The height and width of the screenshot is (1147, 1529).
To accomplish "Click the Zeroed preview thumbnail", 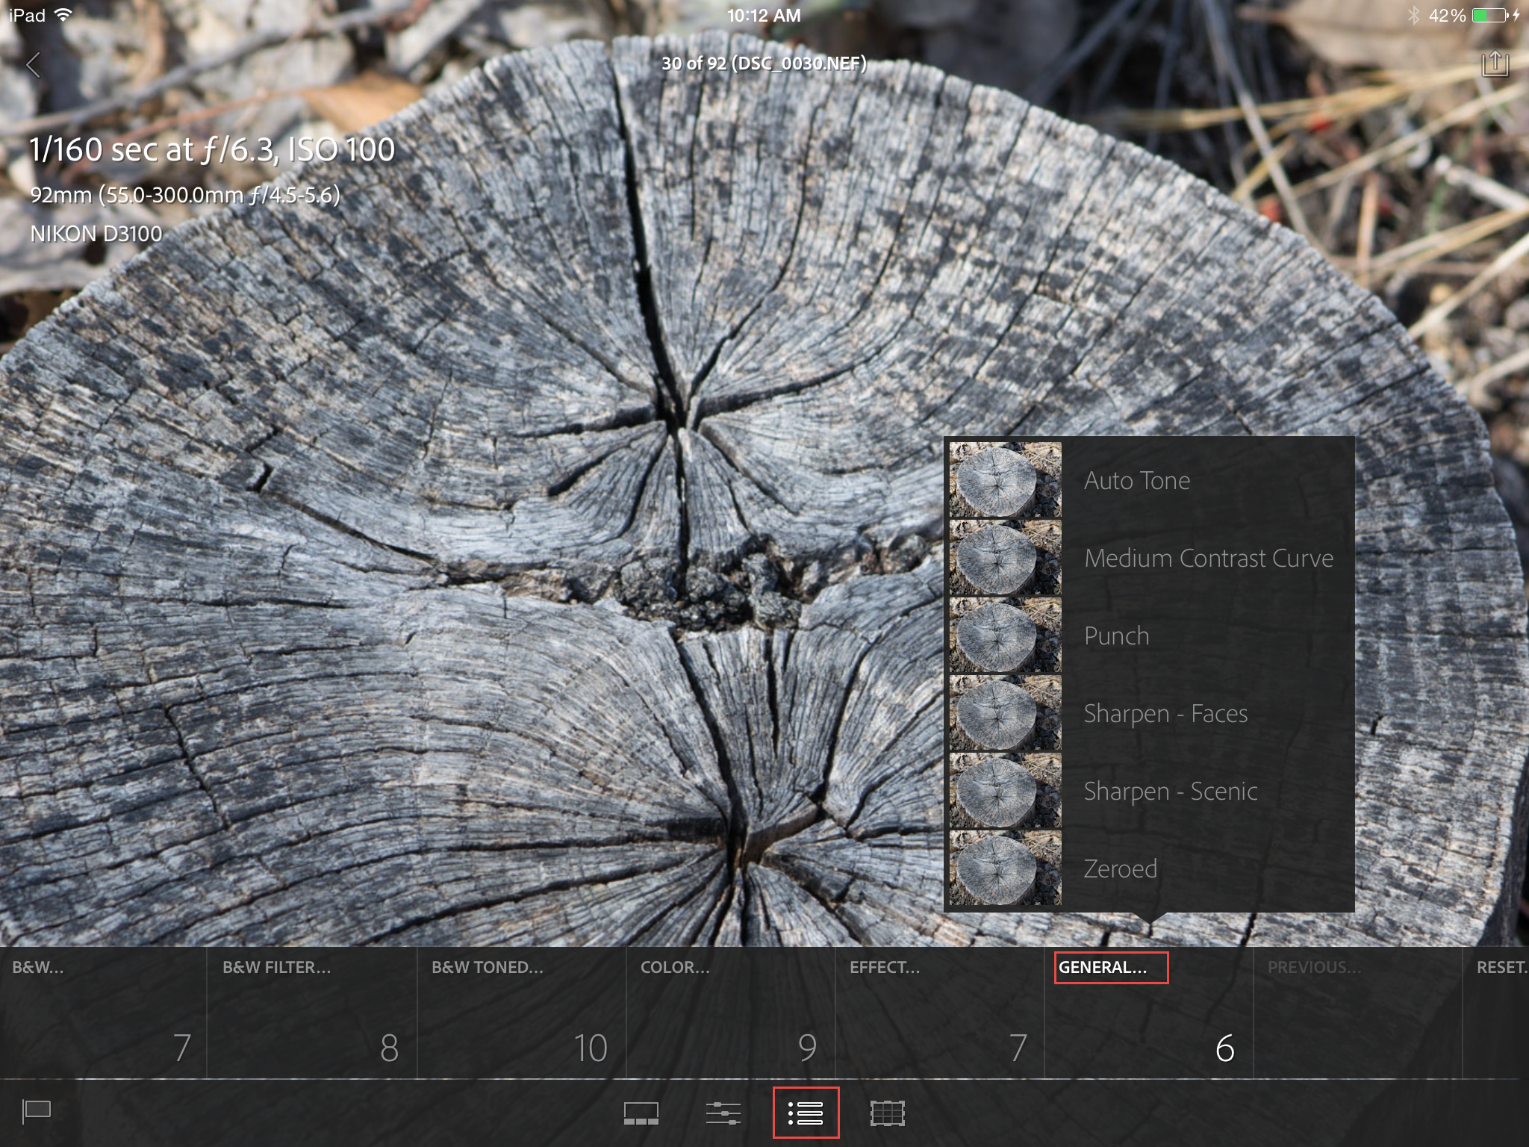I will tap(1005, 868).
